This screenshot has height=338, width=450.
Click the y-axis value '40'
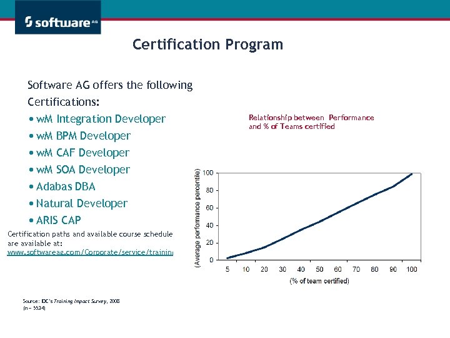pyautogui.click(x=210, y=225)
